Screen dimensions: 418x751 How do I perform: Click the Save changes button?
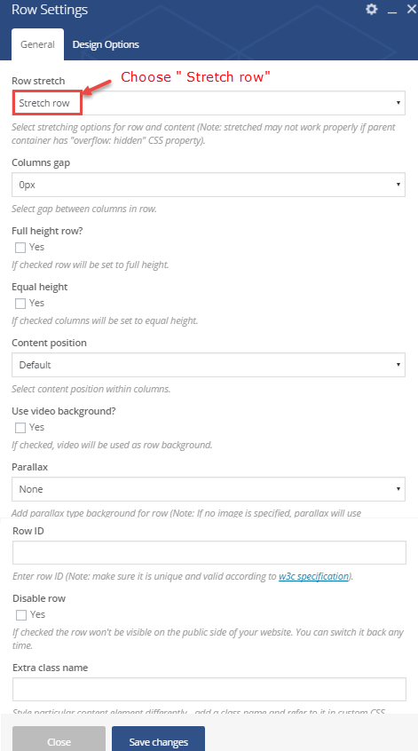pyautogui.click(x=159, y=740)
